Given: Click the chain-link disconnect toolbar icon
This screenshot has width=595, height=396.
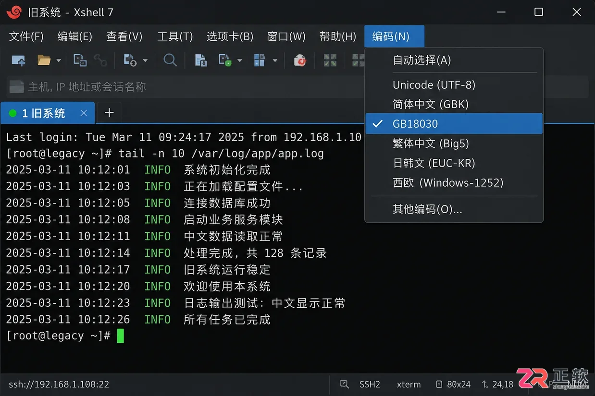Looking at the screenshot, I should (x=100, y=60).
